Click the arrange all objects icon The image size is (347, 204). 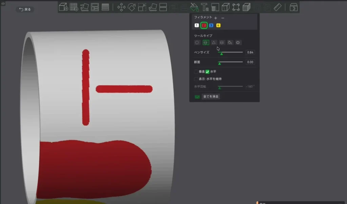[x=95, y=7]
